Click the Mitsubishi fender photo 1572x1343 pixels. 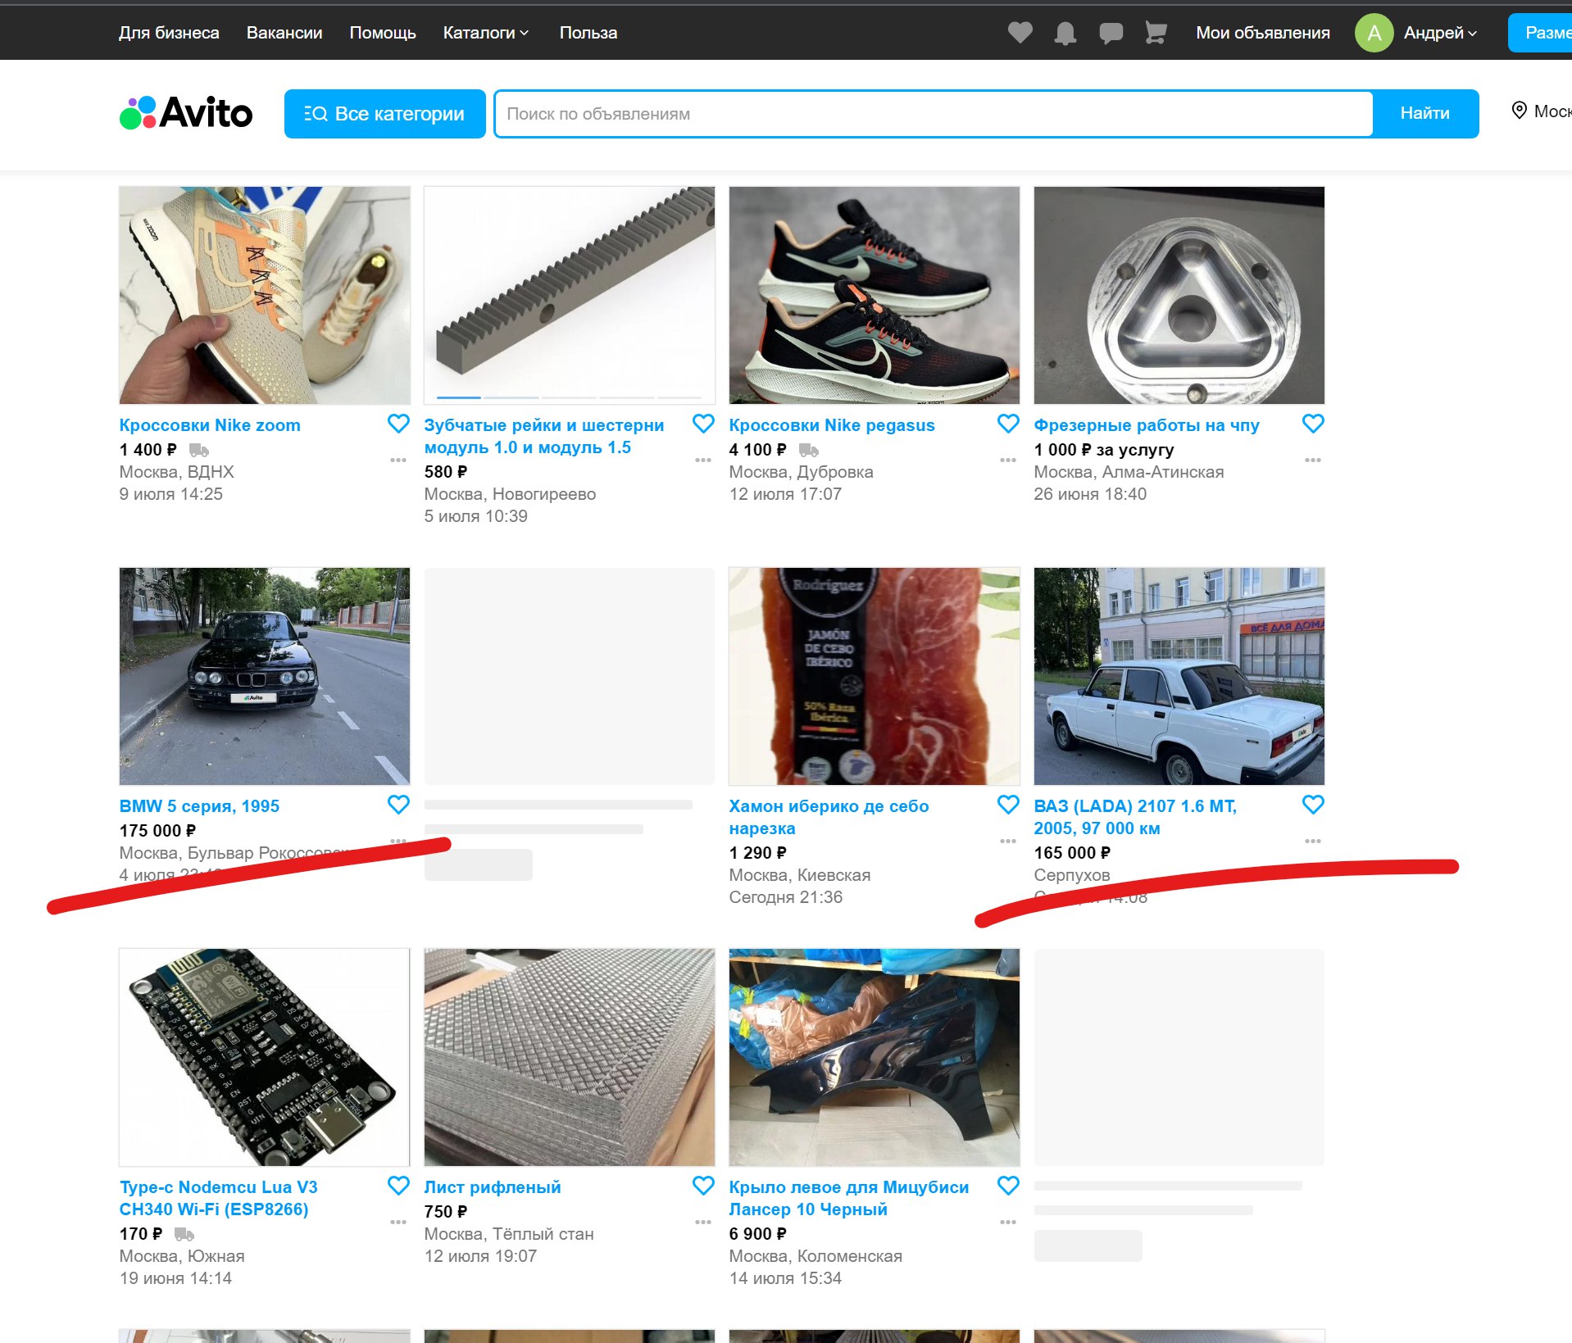point(875,1057)
